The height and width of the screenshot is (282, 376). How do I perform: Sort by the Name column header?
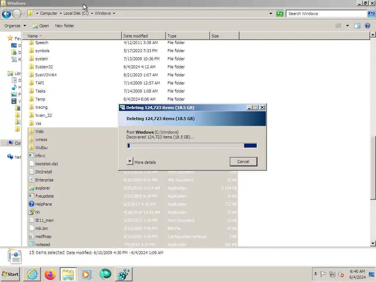coord(72,36)
